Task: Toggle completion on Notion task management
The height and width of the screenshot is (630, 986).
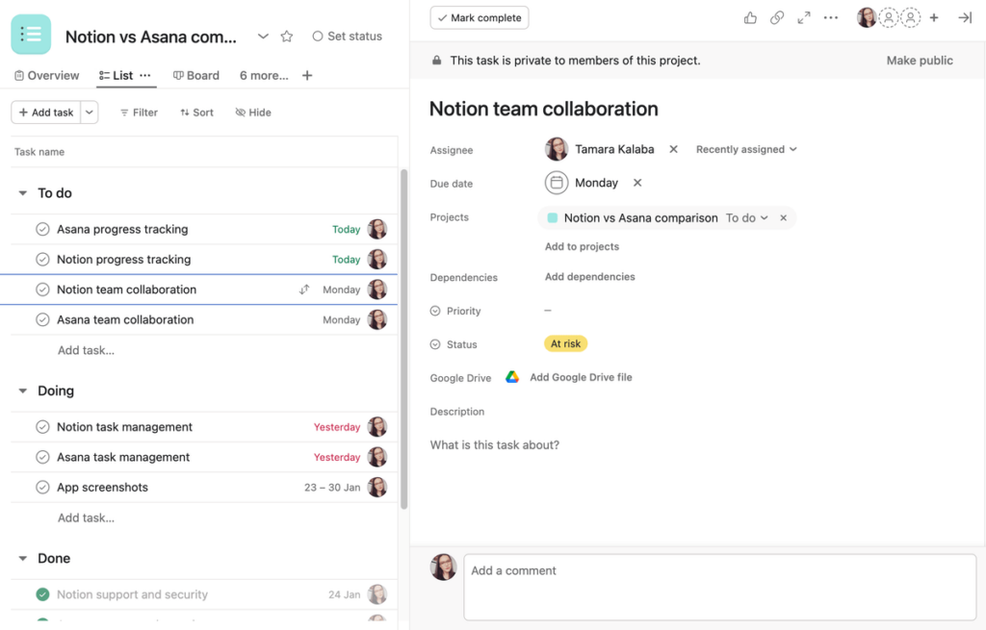Action: [41, 426]
